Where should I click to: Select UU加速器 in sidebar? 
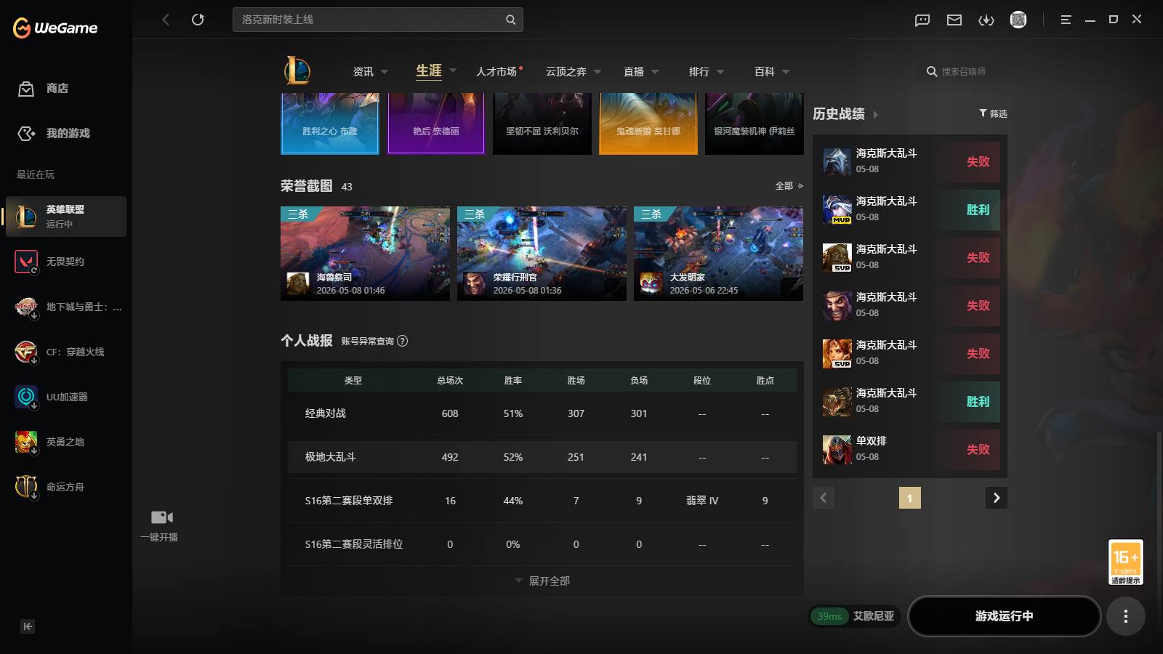point(66,397)
